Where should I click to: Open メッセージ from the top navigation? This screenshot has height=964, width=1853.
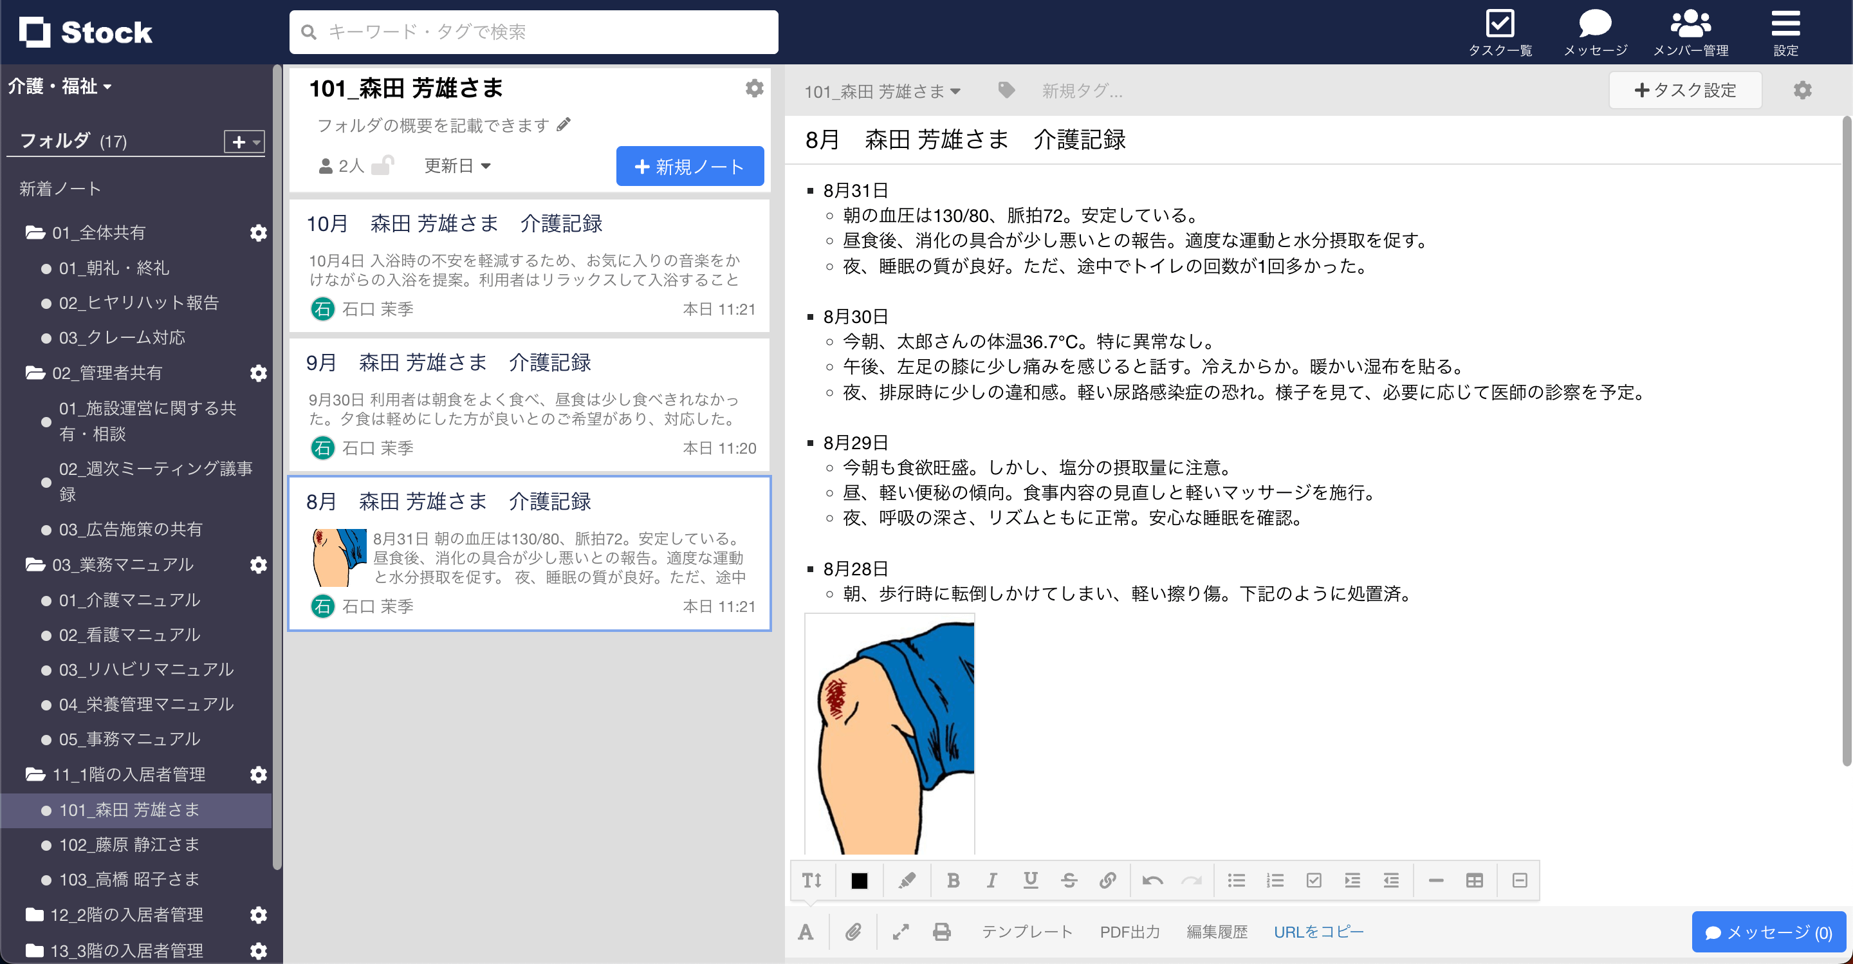pyautogui.click(x=1595, y=30)
